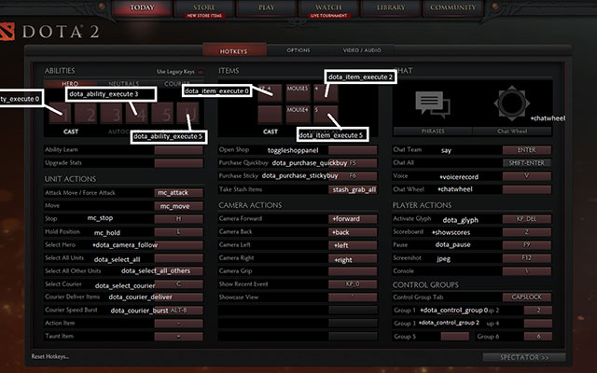Click the Chat Team ENTER binding

click(526, 150)
